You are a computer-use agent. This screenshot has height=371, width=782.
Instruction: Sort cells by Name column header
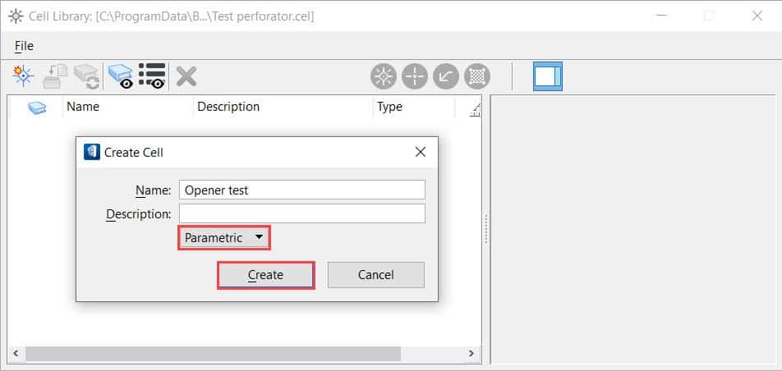83,107
